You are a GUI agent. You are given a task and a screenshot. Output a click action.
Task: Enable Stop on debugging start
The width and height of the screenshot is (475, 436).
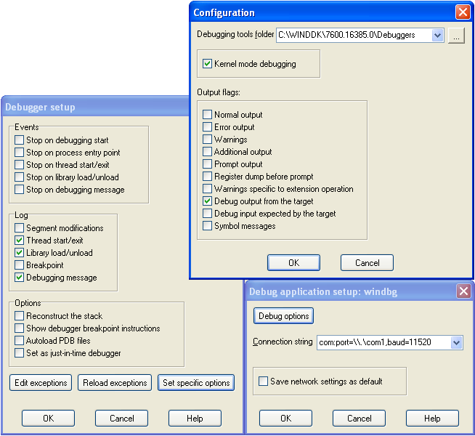pyautogui.click(x=20, y=140)
